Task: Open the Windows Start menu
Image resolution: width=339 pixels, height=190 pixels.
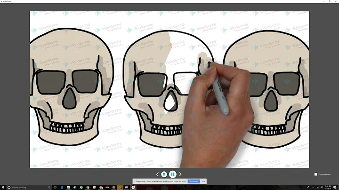Action: click(x=3, y=187)
